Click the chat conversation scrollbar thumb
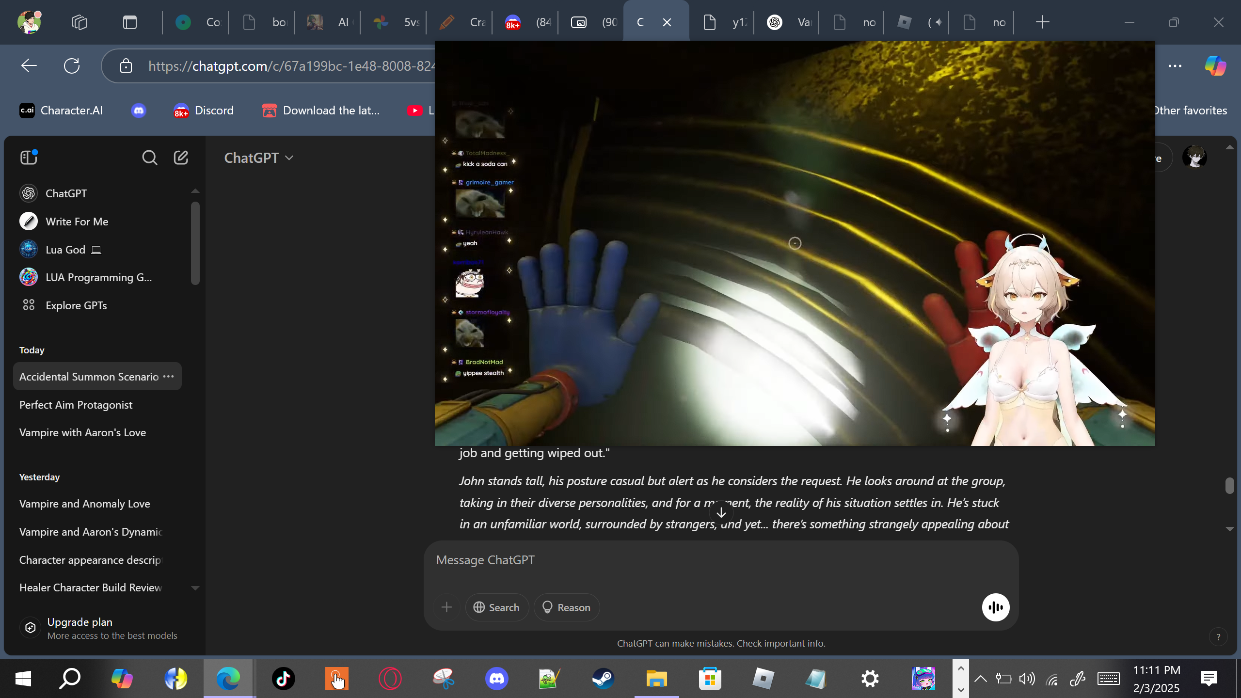This screenshot has height=698, width=1241. [1229, 485]
